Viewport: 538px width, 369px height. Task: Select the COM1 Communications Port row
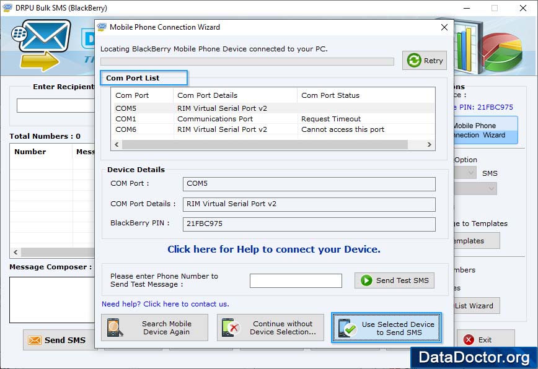(x=274, y=119)
